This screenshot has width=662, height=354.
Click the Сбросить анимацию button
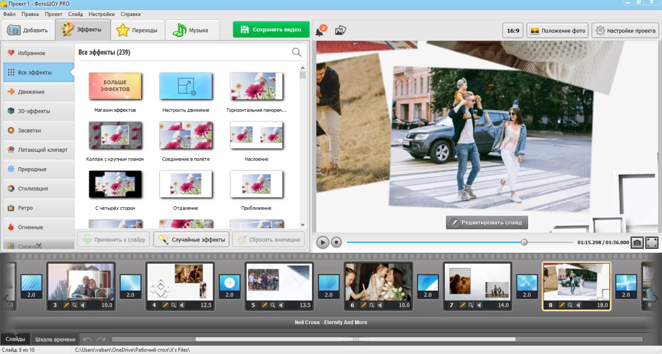(x=269, y=239)
